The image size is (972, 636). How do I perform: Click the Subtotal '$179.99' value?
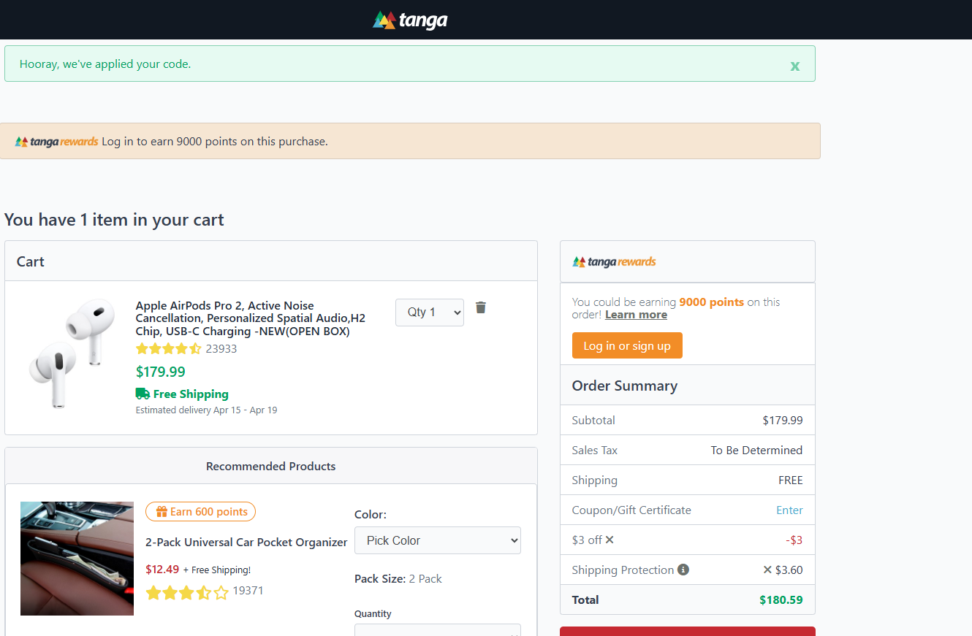click(783, 421)
